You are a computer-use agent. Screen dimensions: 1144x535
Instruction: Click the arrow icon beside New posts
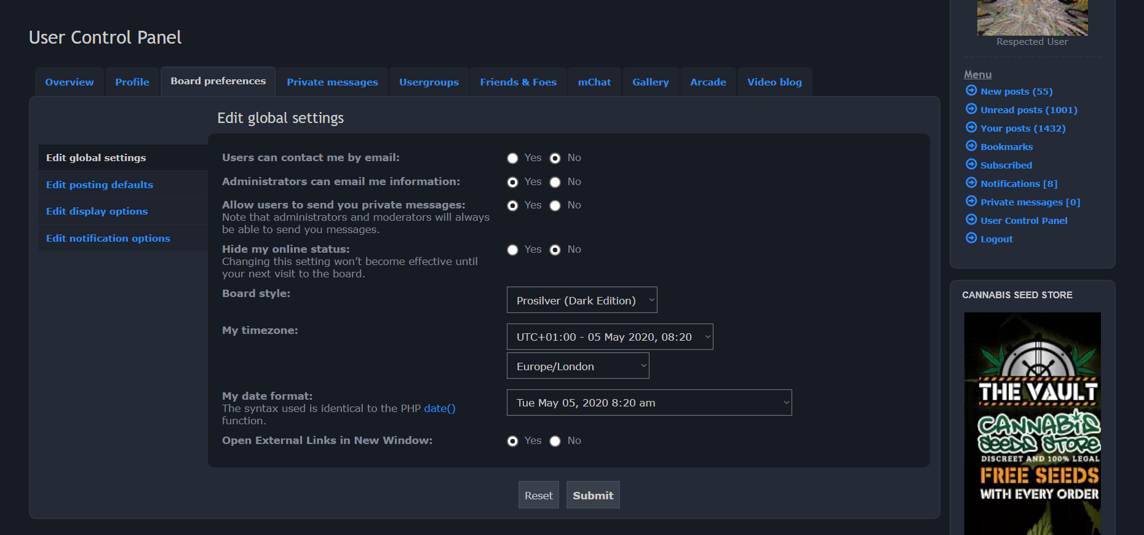(971, 91)
